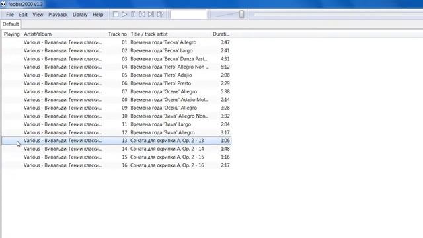Select track 13 Соната Op. 2 - 13
The height and width of the screenshot is (238, 423).
pos(116,141)
